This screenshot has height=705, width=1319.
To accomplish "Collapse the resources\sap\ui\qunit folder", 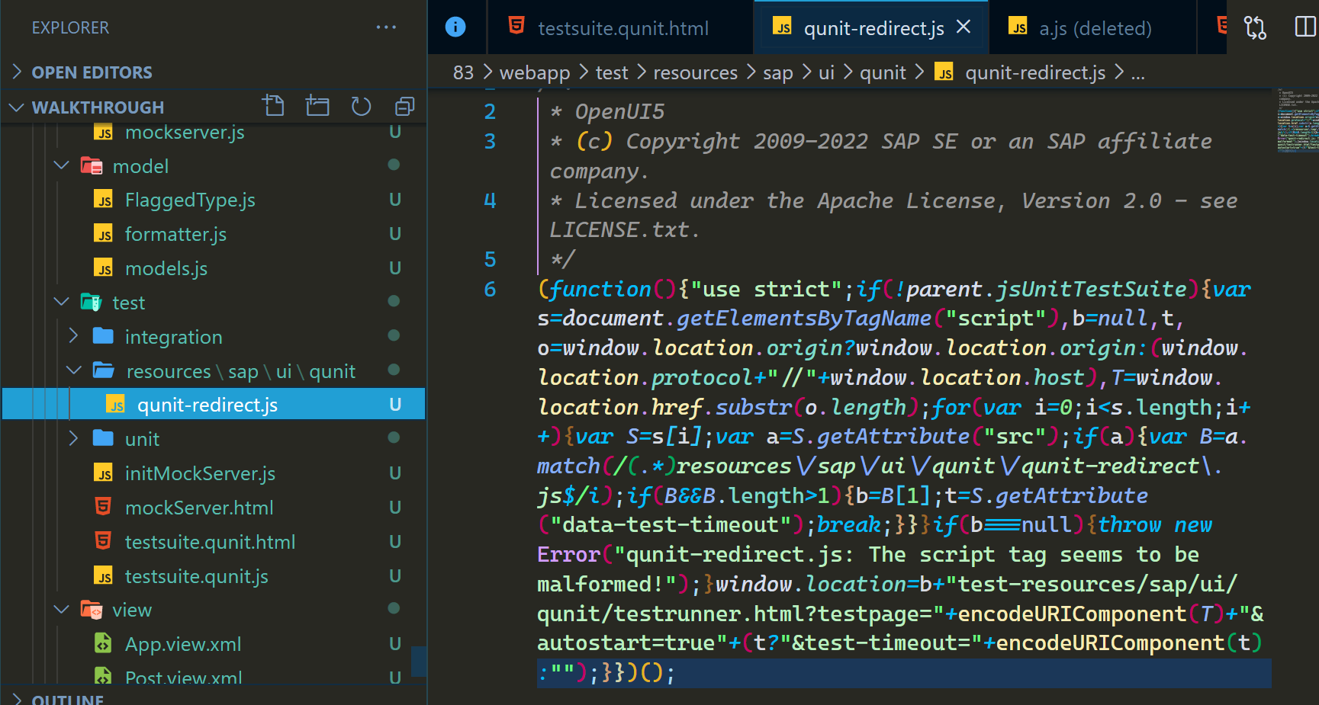I will (x=74, y=370).
